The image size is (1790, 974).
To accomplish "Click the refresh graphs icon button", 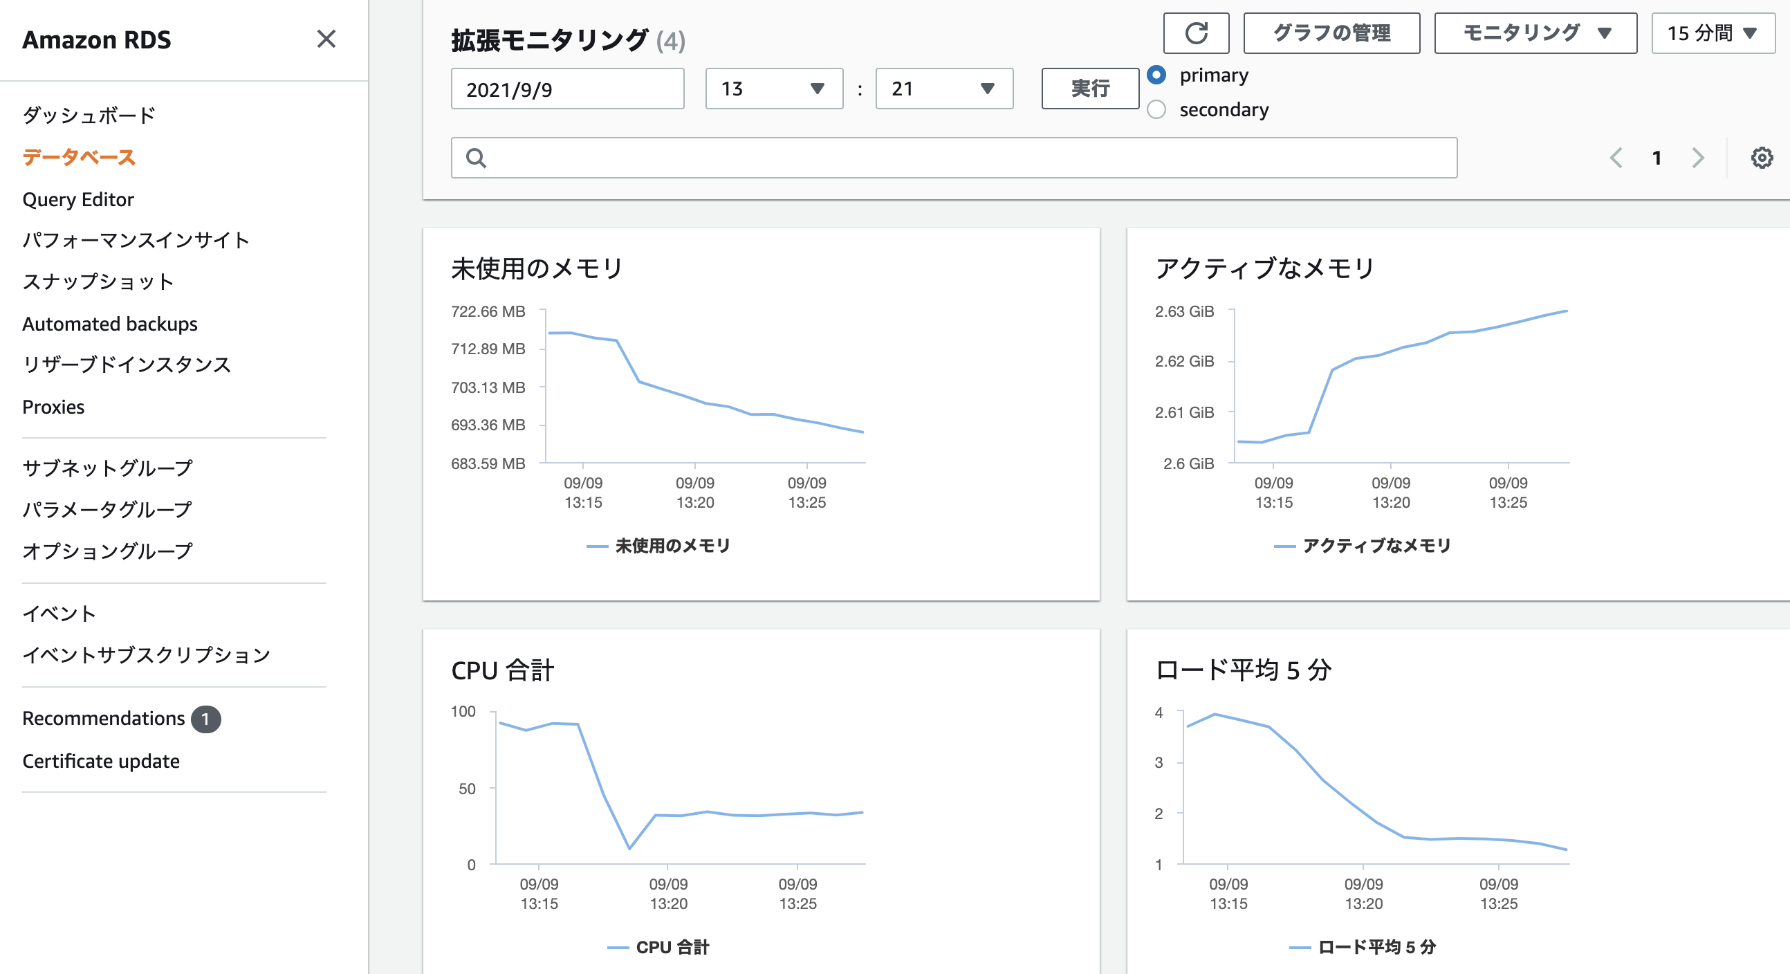I will tap(1195, 33).
